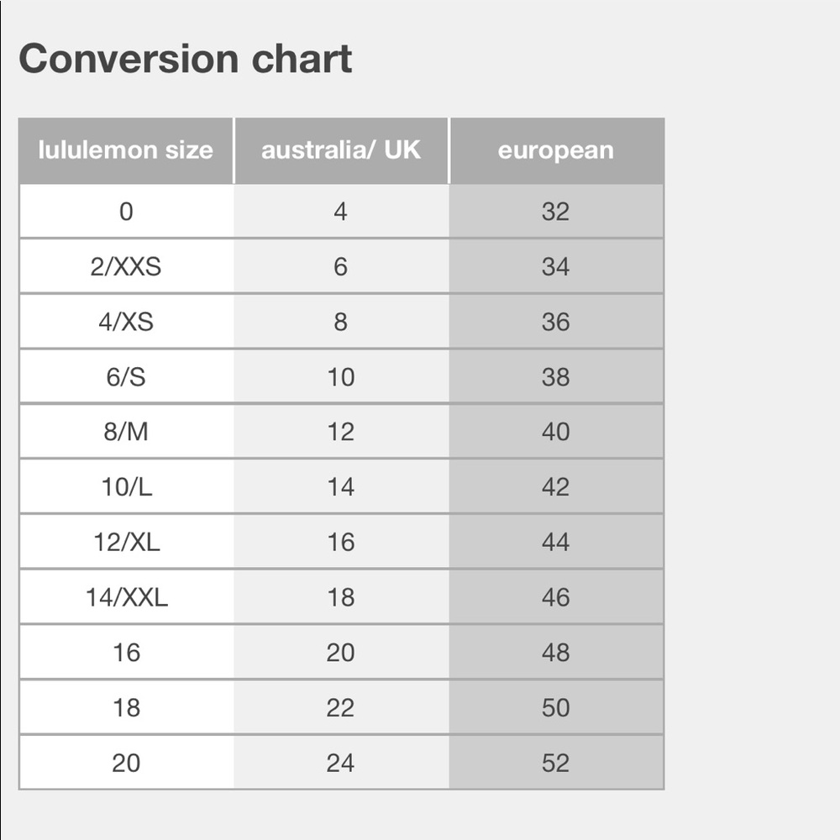Screen dimensions: 840x840
Task: Click the 12/XL size cell
Action: tap(126, 543)
